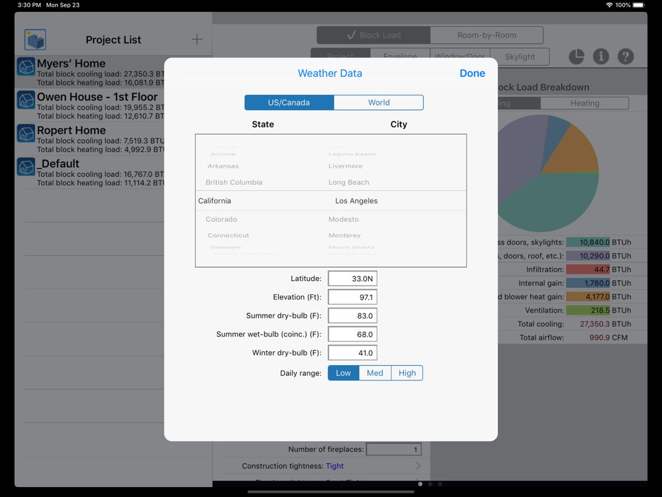The width and height of the screenshot is (662, 497).
Task: Tap the Tight construction tightness value
Action: pos(334,466)
